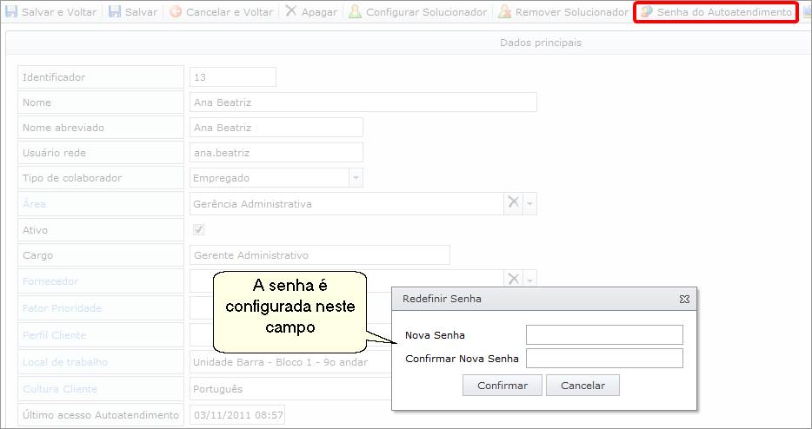Click the Cultura Cliente label link
Screen dimensions: 812x429
(60, 389)
